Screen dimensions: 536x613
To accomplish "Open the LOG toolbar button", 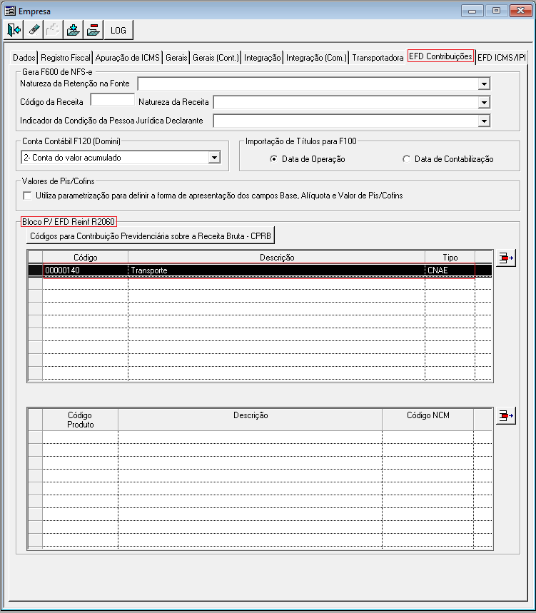I will 118,30.
